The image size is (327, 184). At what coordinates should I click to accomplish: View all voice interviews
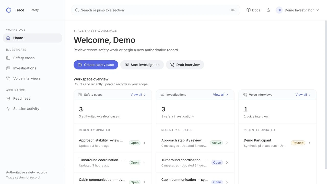303,95
